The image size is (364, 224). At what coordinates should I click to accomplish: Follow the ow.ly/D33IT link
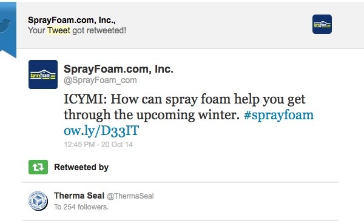101,131
